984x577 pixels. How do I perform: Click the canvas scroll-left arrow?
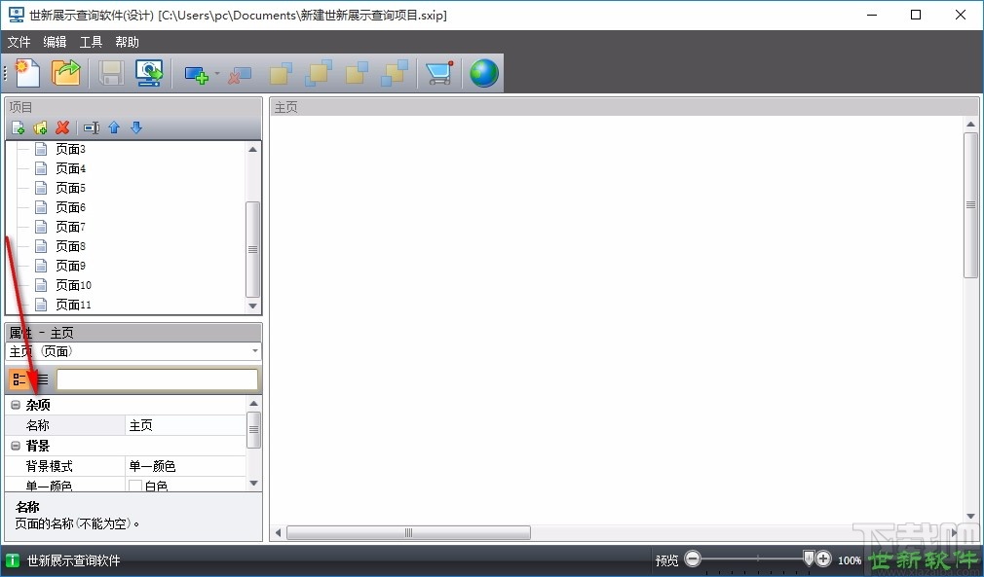pyautogui.click(x=278, y=532)
